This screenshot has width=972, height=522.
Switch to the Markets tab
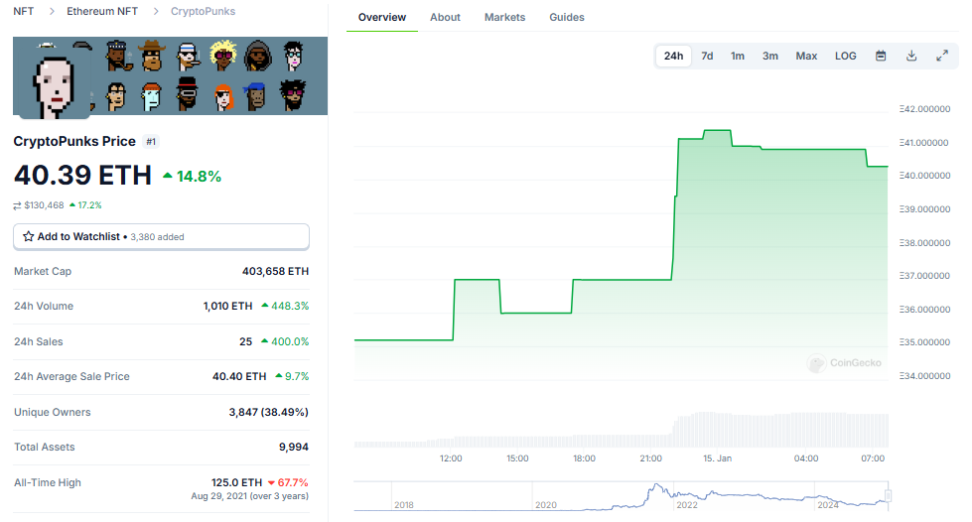point(504,17)
